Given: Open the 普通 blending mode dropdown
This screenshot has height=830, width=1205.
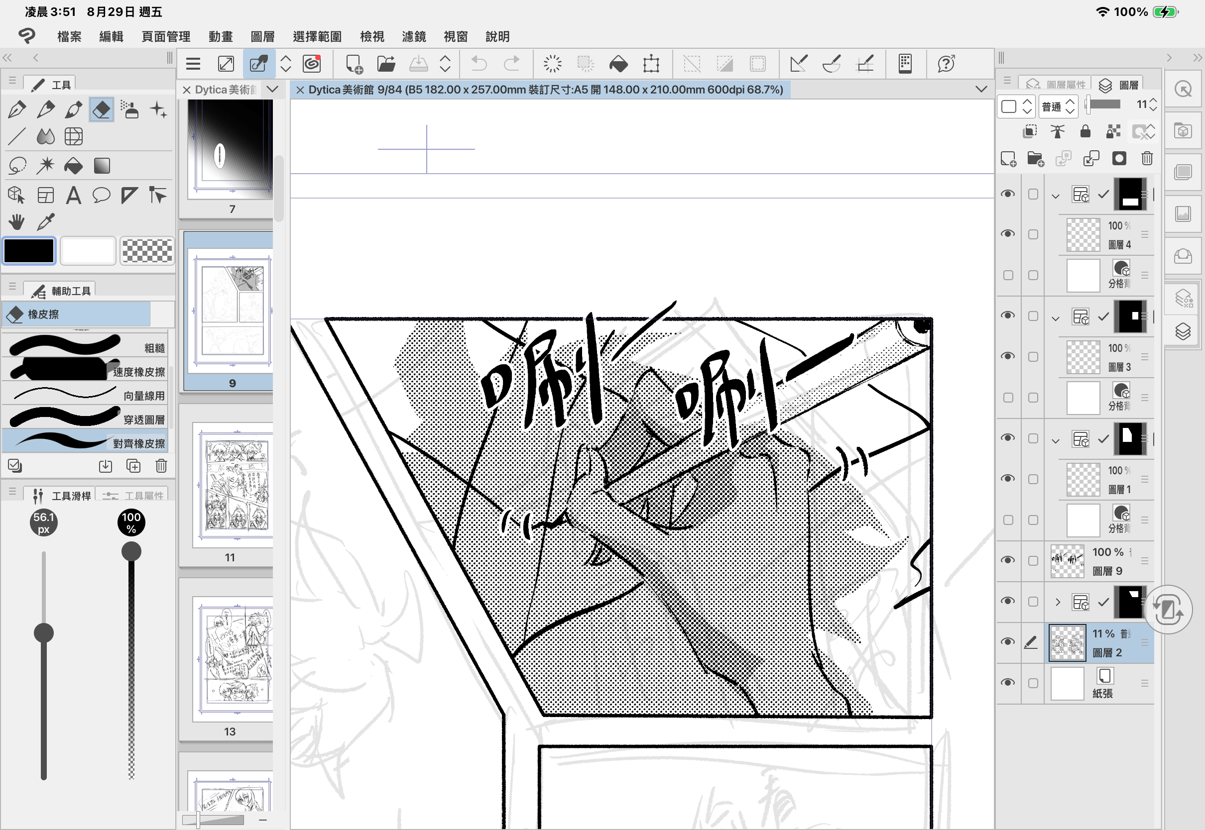Looking at the screenshot, I should [1058, 106].
